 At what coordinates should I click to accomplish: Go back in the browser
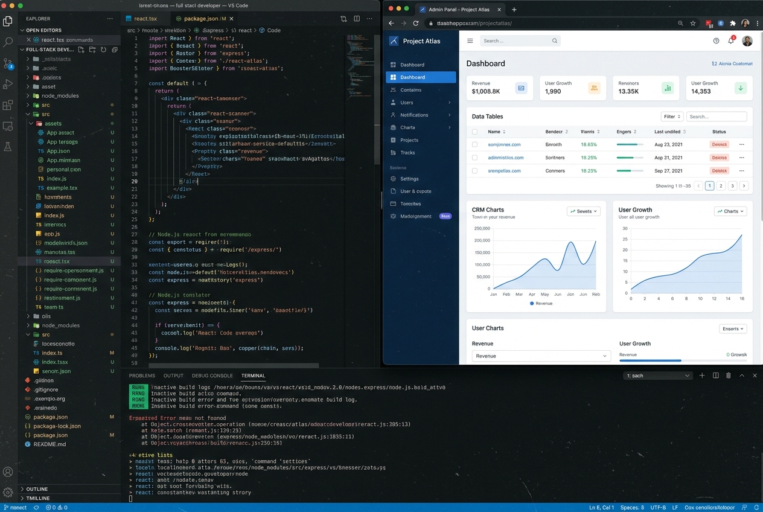pyautogui.click(x=391, y=23)
